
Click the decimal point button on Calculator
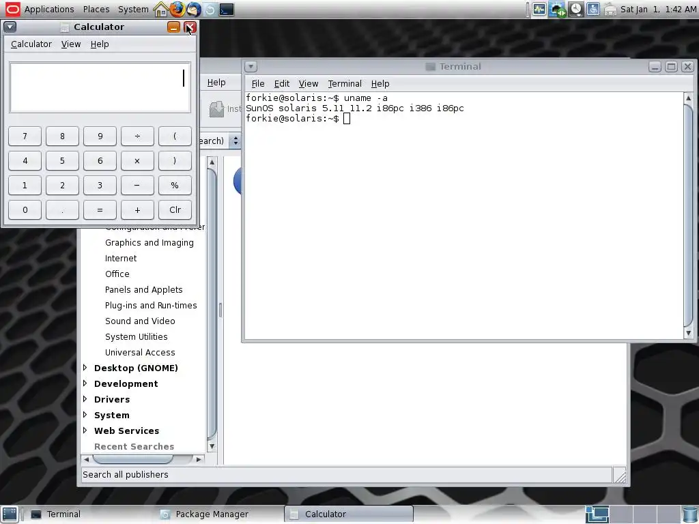(62, 210)
